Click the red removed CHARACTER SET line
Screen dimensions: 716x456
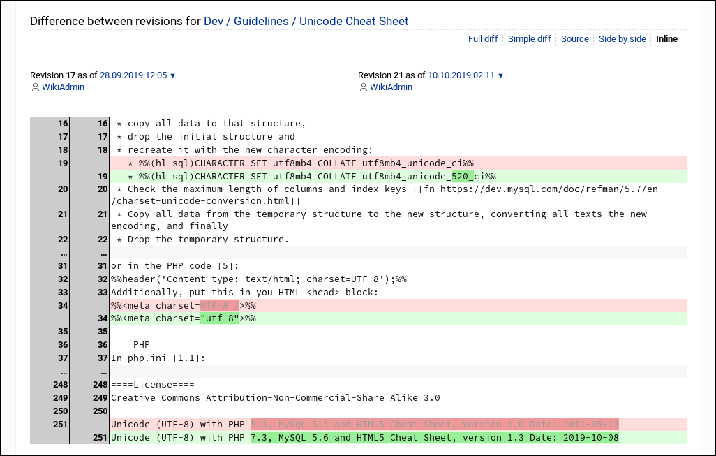293,163
